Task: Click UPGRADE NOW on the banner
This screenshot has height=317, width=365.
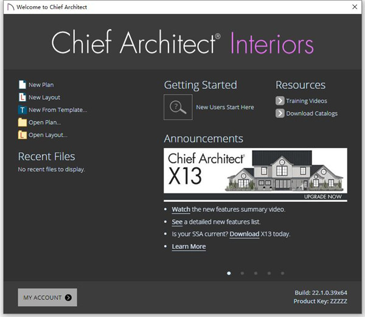Action: [x=323, y=197]
